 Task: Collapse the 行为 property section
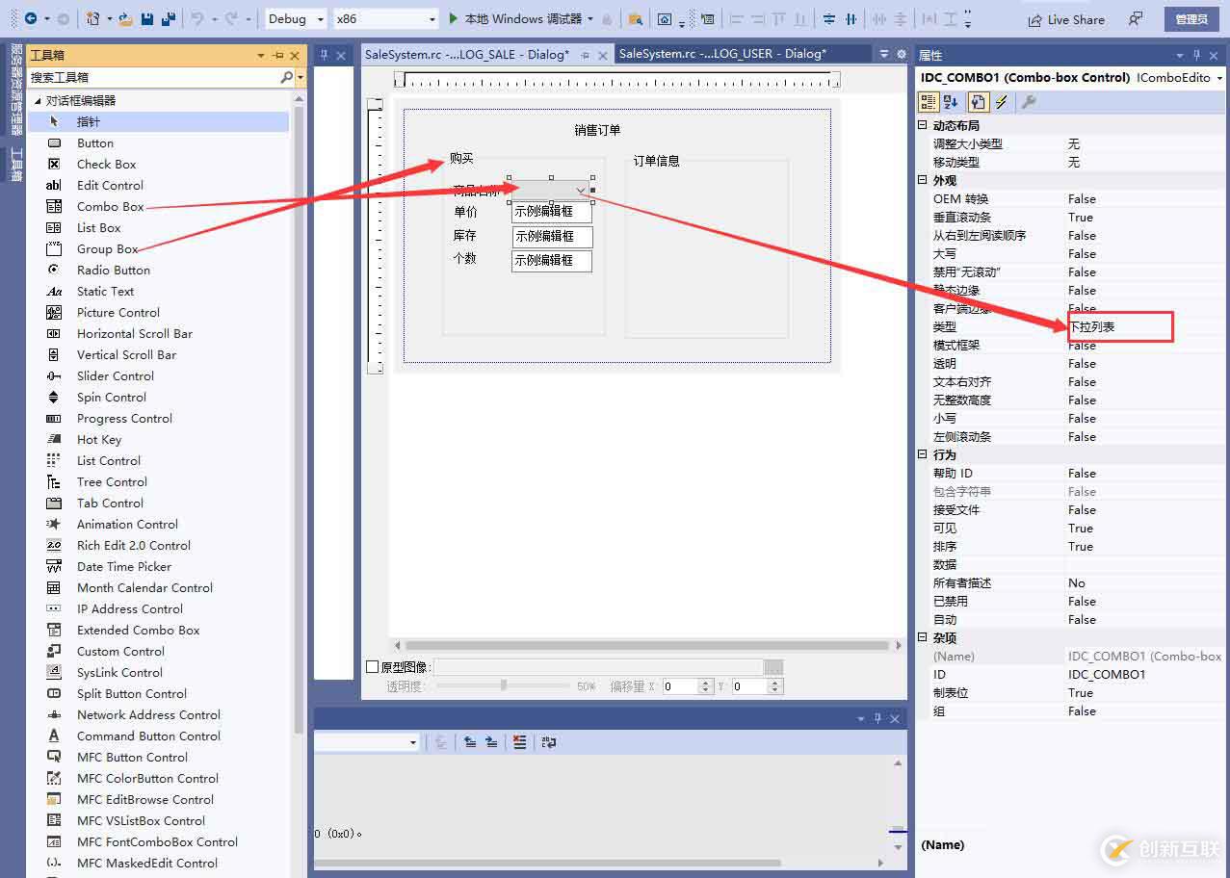922,454
